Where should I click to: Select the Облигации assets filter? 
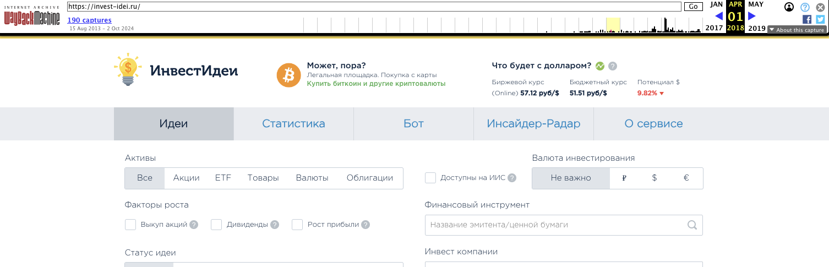pos(370,178)
